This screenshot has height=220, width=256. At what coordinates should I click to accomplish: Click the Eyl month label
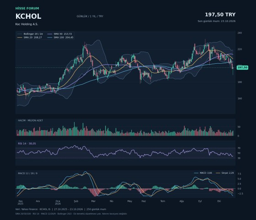(x=200, y=201)
